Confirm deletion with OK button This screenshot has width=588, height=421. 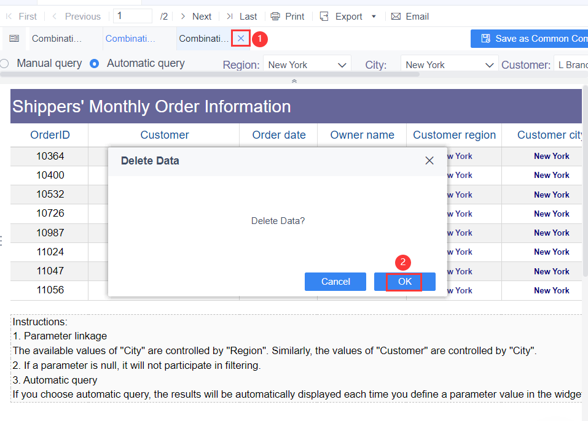(x=405, y=282)
